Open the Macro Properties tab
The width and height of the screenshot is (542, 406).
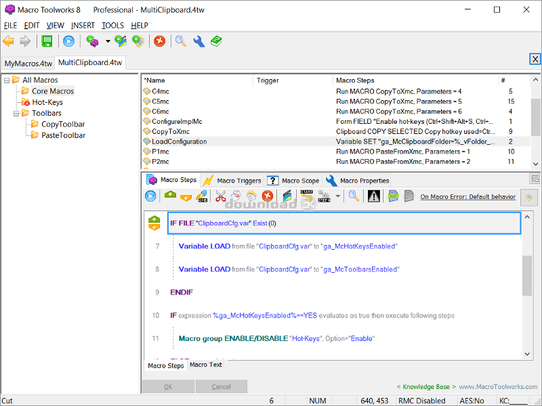coord(358,181)
